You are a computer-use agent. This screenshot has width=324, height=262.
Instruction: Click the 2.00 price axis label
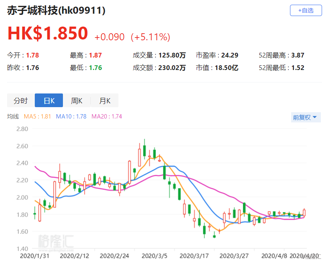22,197
